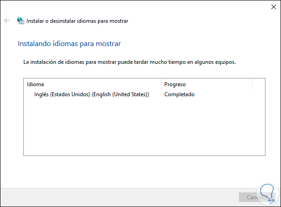This screenshot has height=207, width=281.
Task: Sort by the Idioma column header
Action: coord(92,84)
